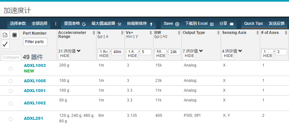Click 全部选择 in toolbar
The width and height of the screenshot is (289, 124).
coord(40,23)
